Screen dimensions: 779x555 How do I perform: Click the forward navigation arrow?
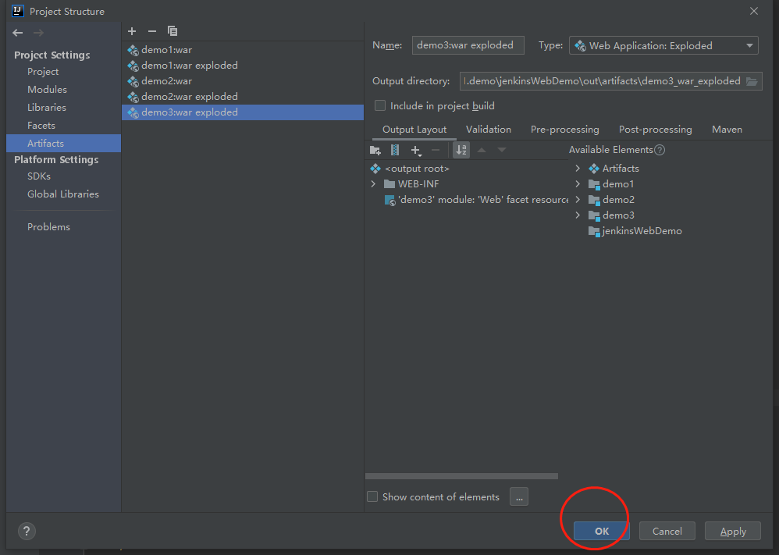click(38, 33)
